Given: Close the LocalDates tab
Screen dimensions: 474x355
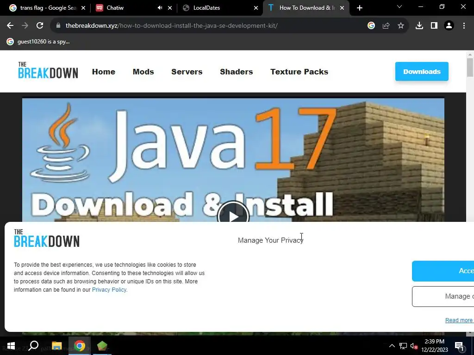Looking at the screenshot, I should click(256, 8).
